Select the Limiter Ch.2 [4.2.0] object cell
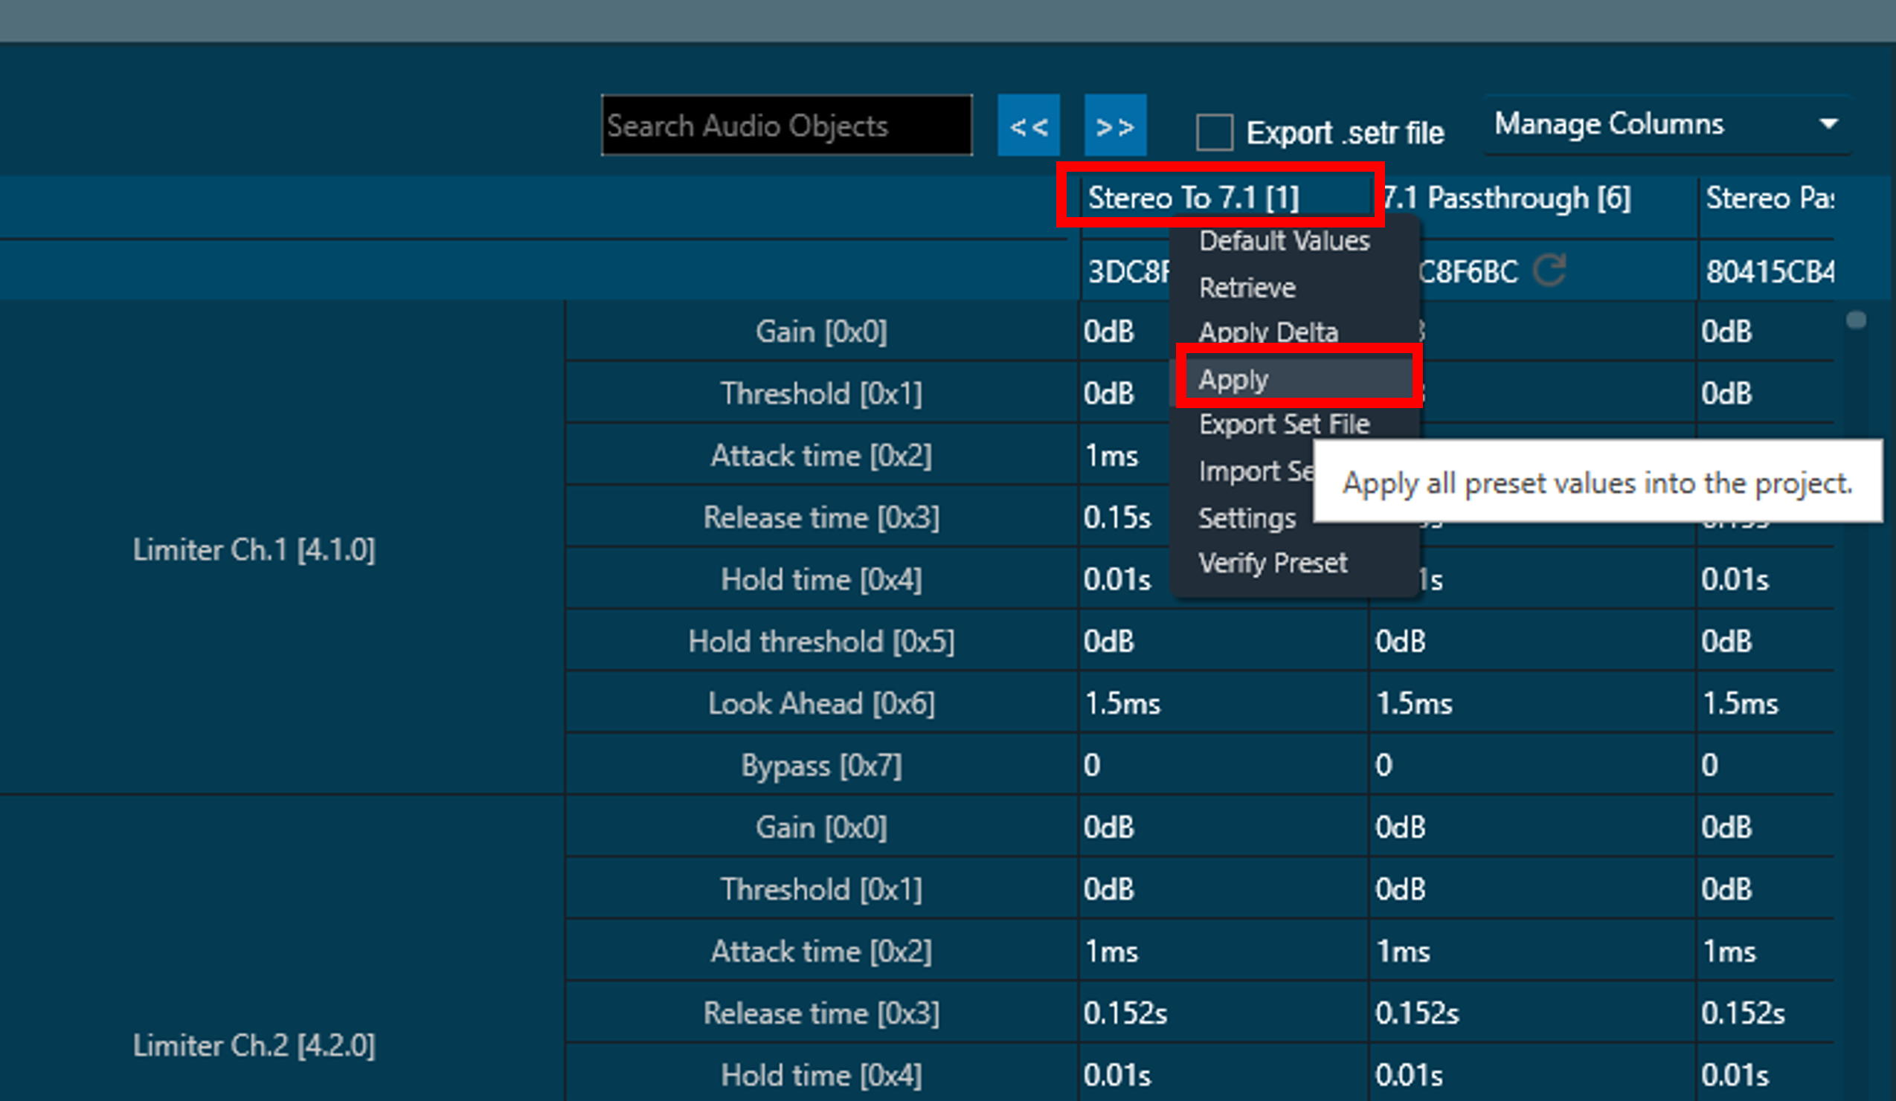Viewport: 1896px width, 1101px height. (x=254, y=1045)
